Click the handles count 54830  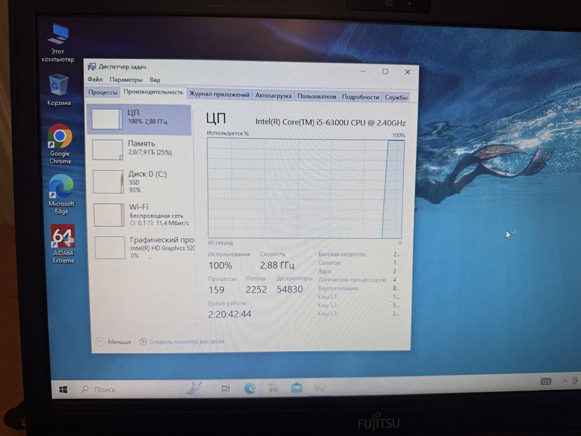tap(290, 289)
